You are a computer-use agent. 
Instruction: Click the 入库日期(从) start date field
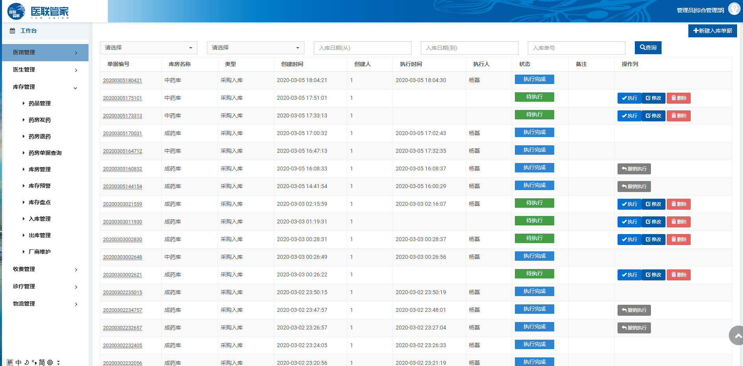click(x=363, y=48)
